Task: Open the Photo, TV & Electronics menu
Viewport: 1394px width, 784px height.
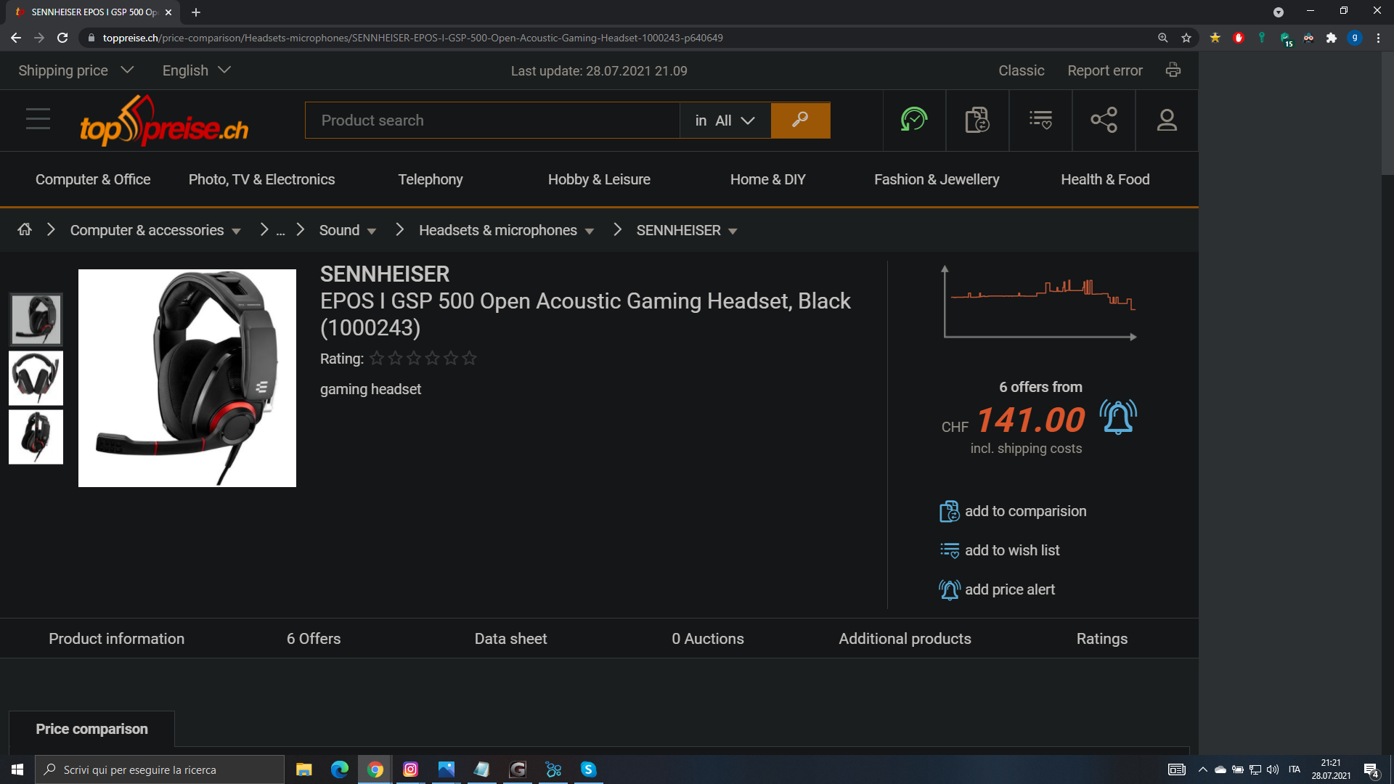Action: tap(261, 179)
